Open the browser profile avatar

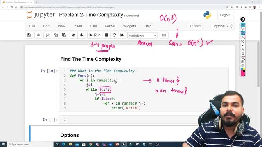(x=255, y=7)
